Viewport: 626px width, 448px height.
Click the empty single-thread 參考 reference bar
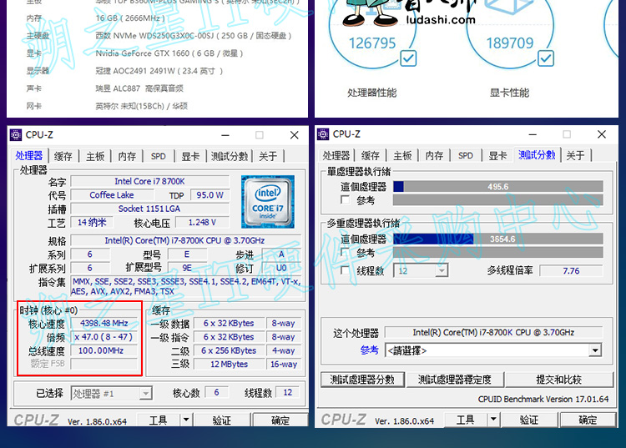tap(497, 199)
